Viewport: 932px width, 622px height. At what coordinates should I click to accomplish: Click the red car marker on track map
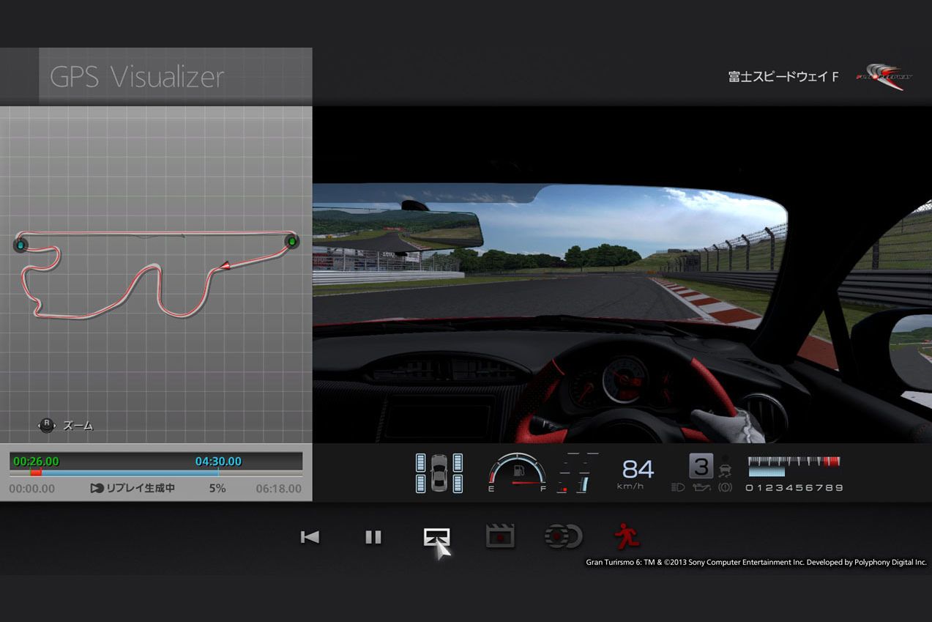click(226, 264)
